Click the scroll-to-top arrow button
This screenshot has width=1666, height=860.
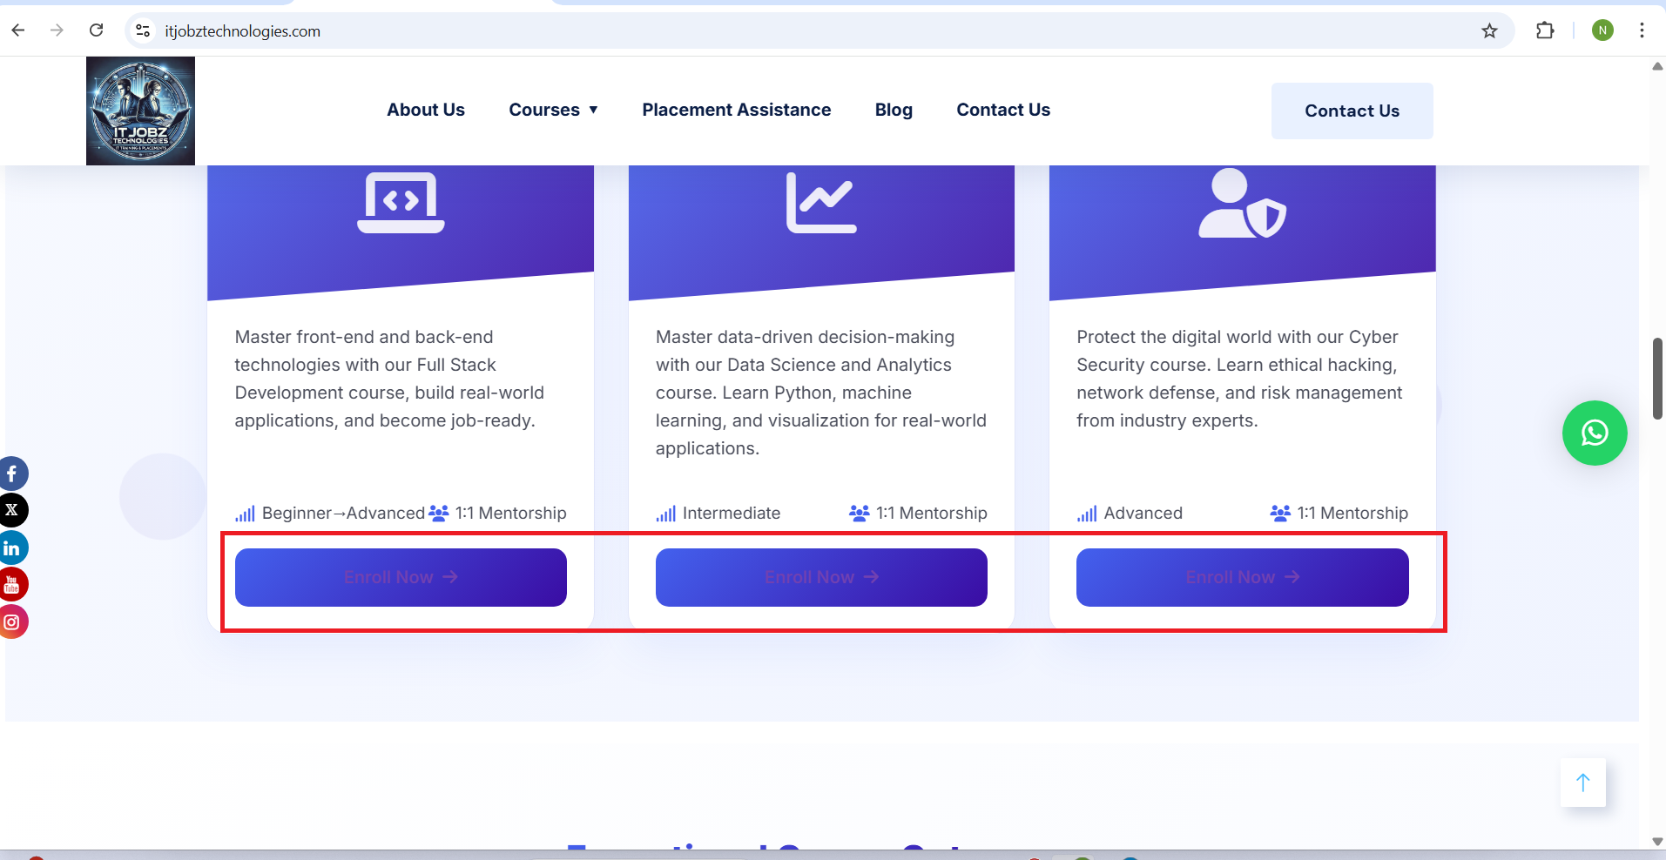pos(1582,783)
